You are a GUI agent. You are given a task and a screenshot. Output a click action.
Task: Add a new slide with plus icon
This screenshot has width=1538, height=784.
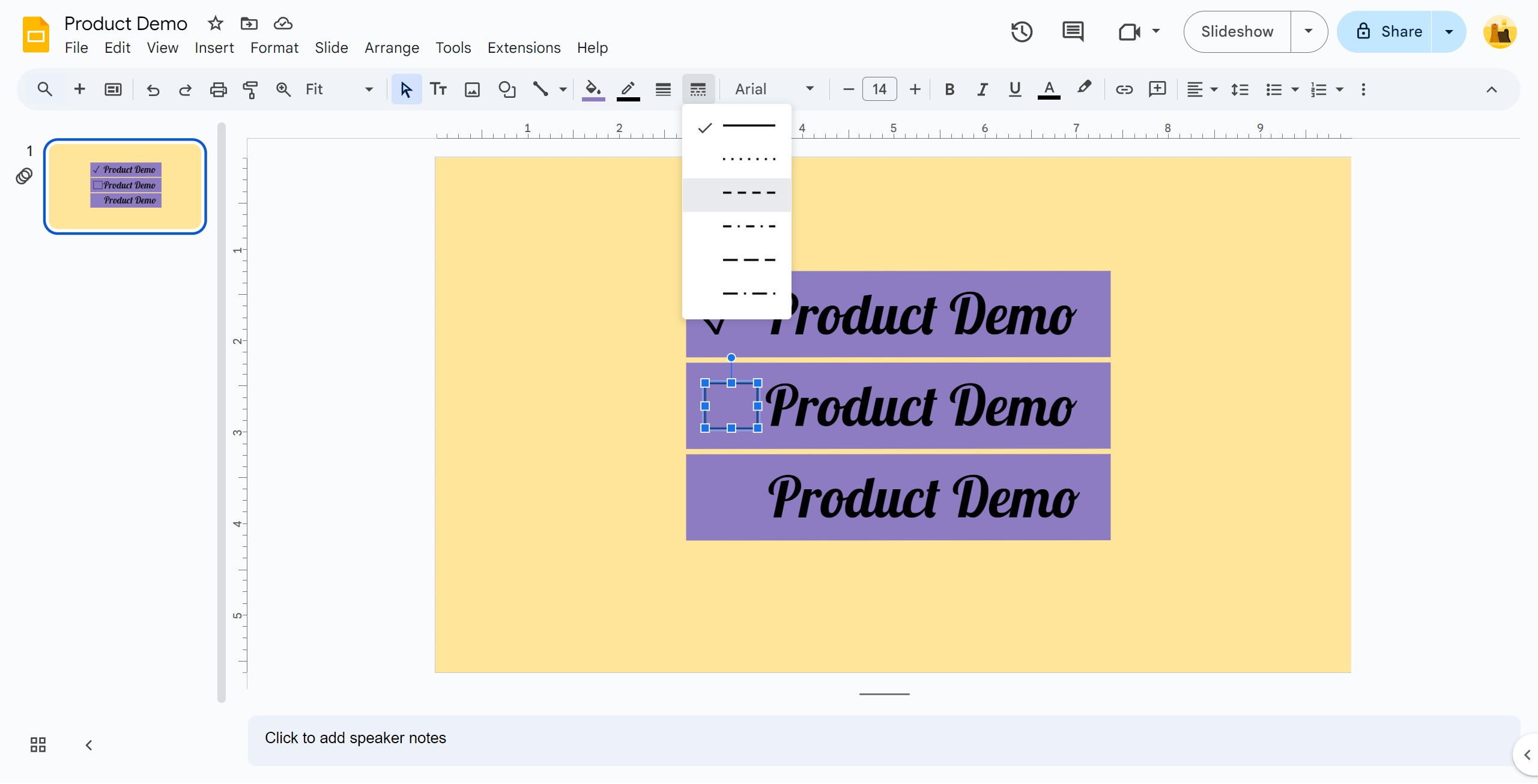pyautogui.click(x=79, y=89)
